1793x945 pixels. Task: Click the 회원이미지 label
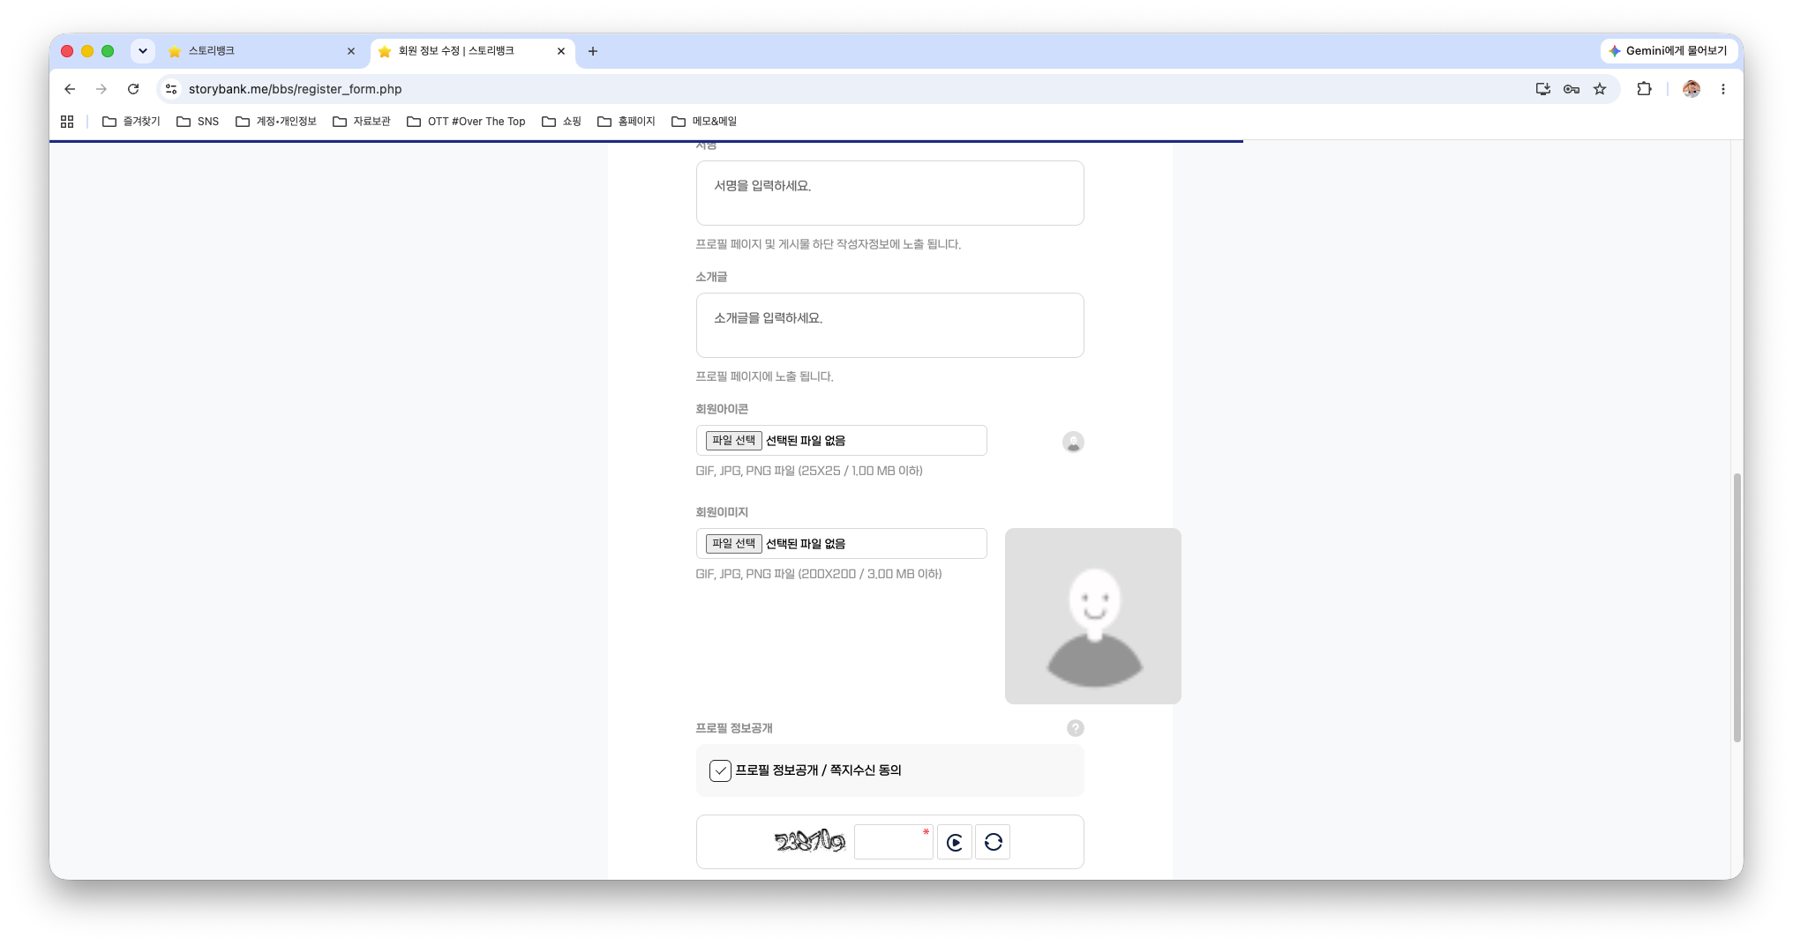[x=722, y=512]
